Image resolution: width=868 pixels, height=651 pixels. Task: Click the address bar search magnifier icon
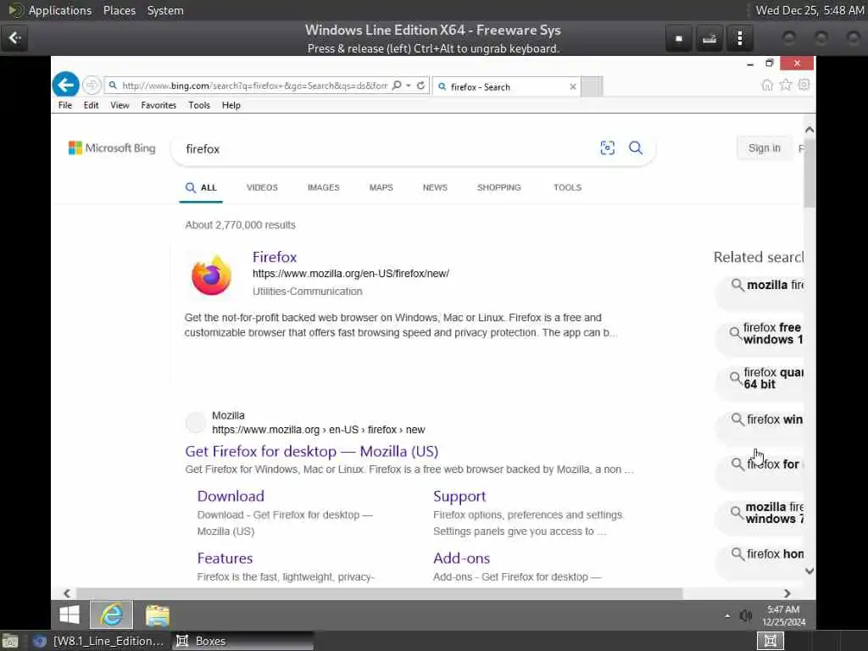(x=397, y=86)
